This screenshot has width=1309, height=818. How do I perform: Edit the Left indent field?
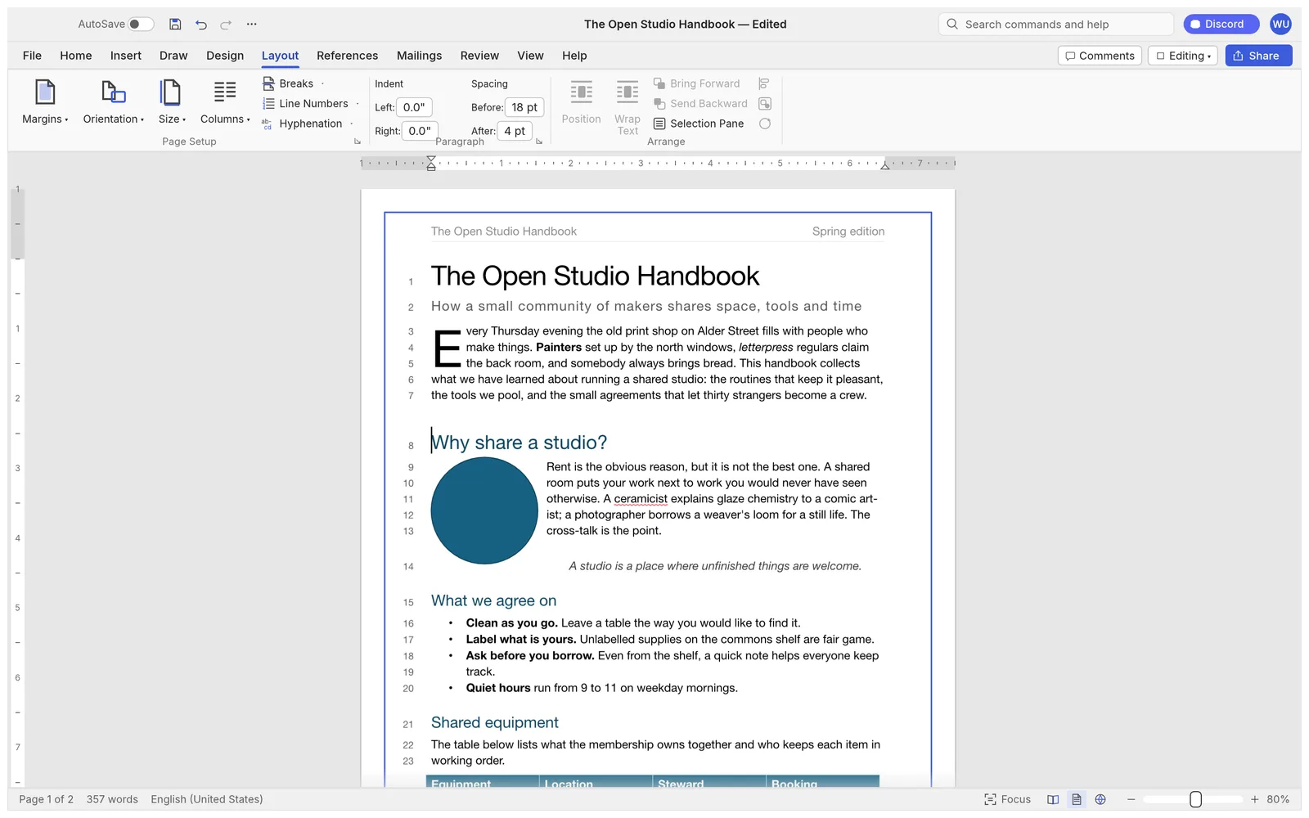coord(415,107)
